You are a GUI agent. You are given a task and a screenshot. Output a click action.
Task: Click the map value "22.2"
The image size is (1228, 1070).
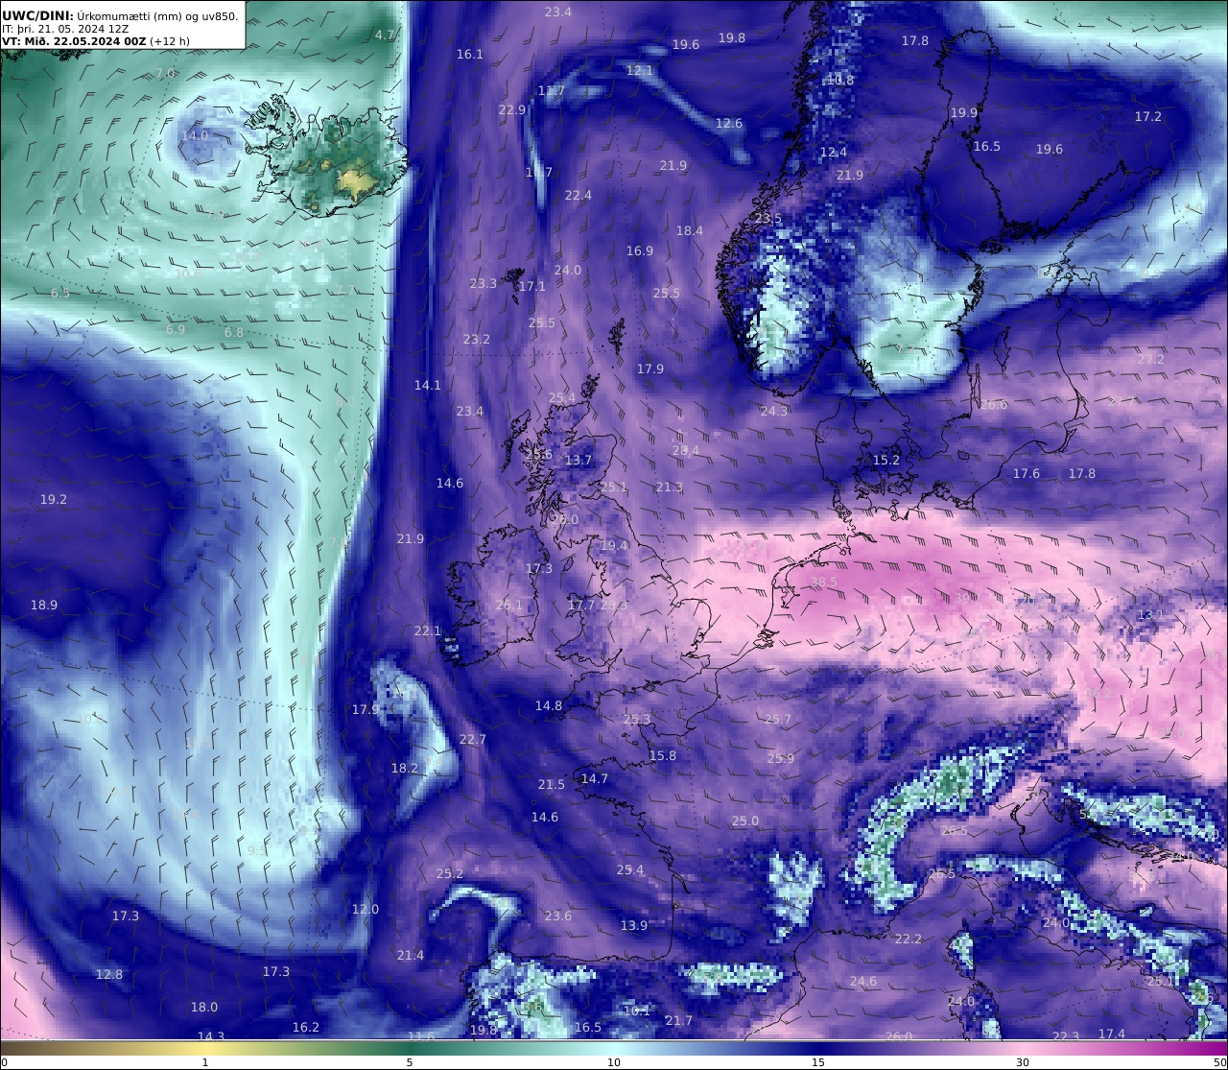[x=908, y=939]
